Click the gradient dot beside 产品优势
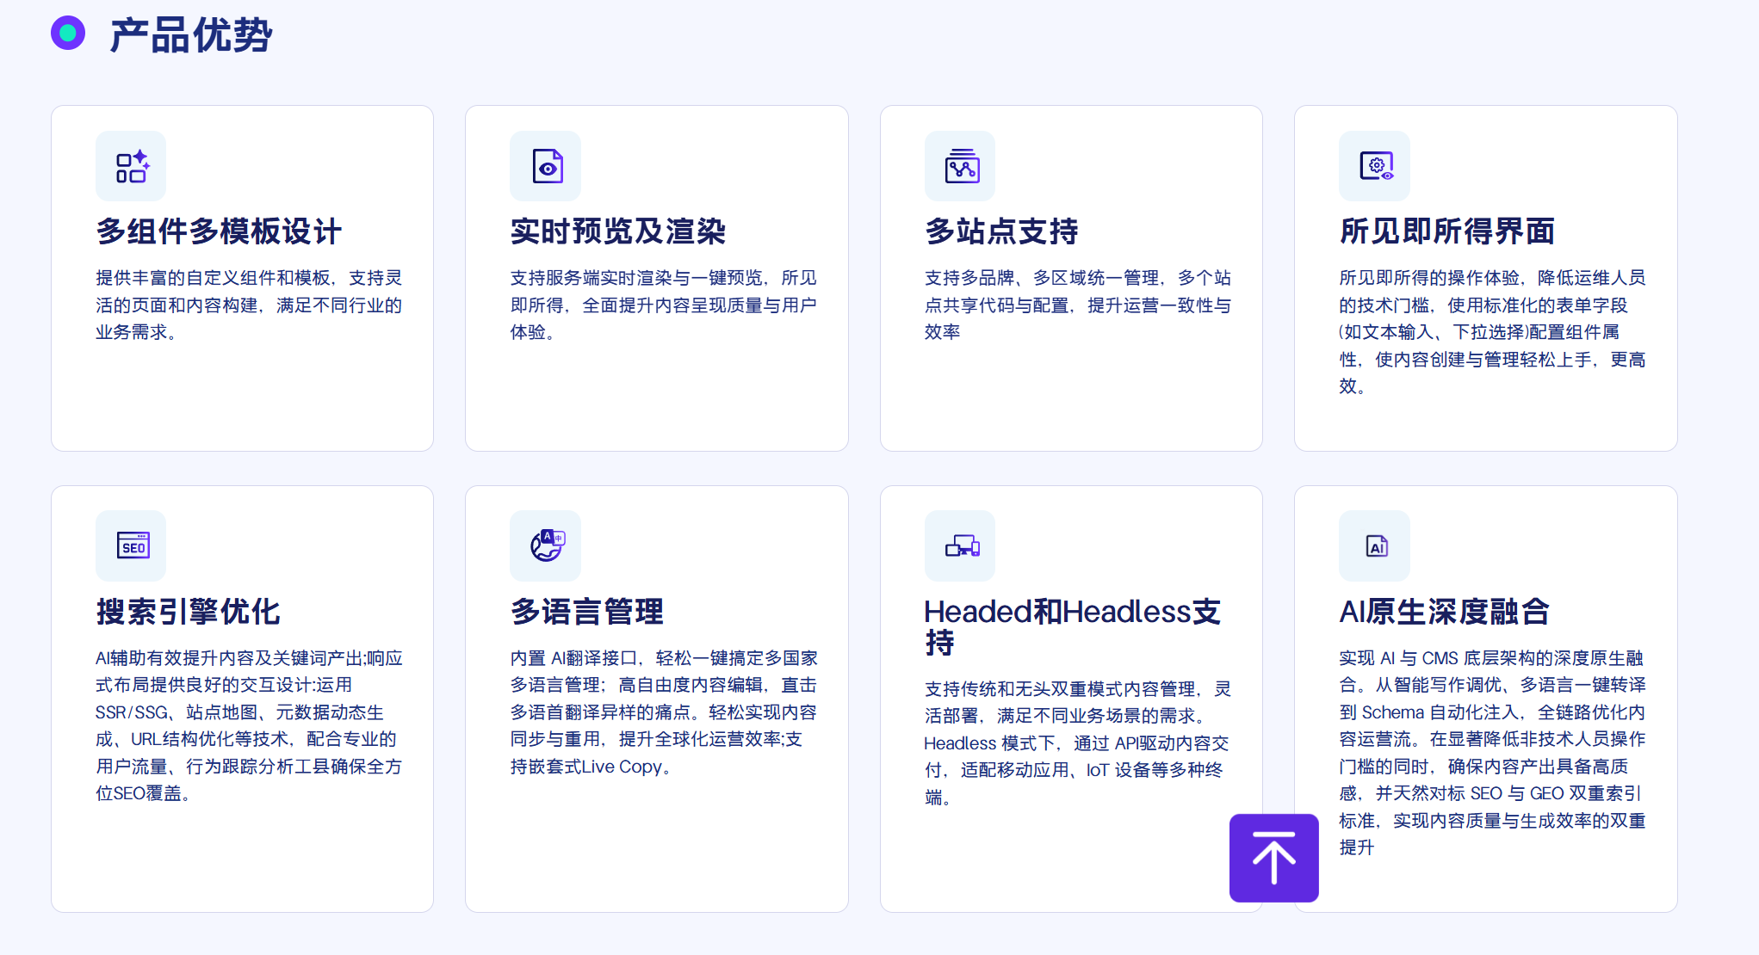Screen dimensions: 1759x955 [x=67, y=33]
